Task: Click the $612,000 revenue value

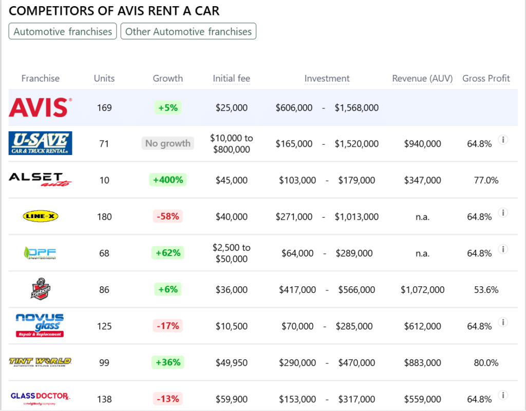Action: 422,326
